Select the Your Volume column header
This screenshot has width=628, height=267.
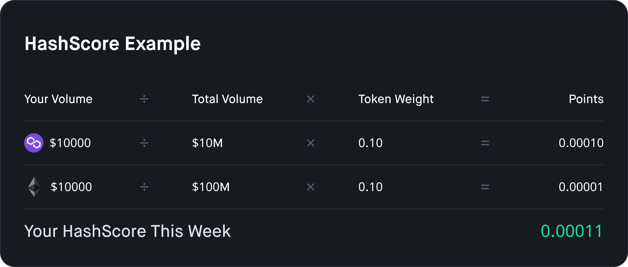pyautogui.click(x=58, y=99)
